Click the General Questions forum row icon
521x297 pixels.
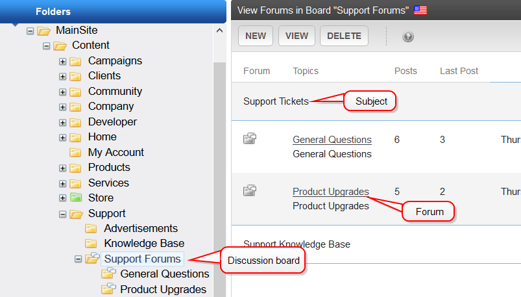[x=250, y=138]
